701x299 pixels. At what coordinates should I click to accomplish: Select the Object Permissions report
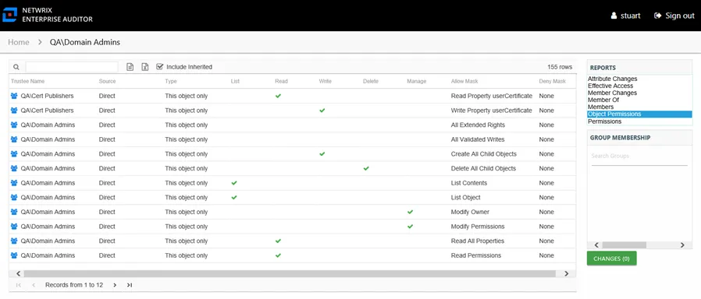pyautogui.click(x=640, y=114)
